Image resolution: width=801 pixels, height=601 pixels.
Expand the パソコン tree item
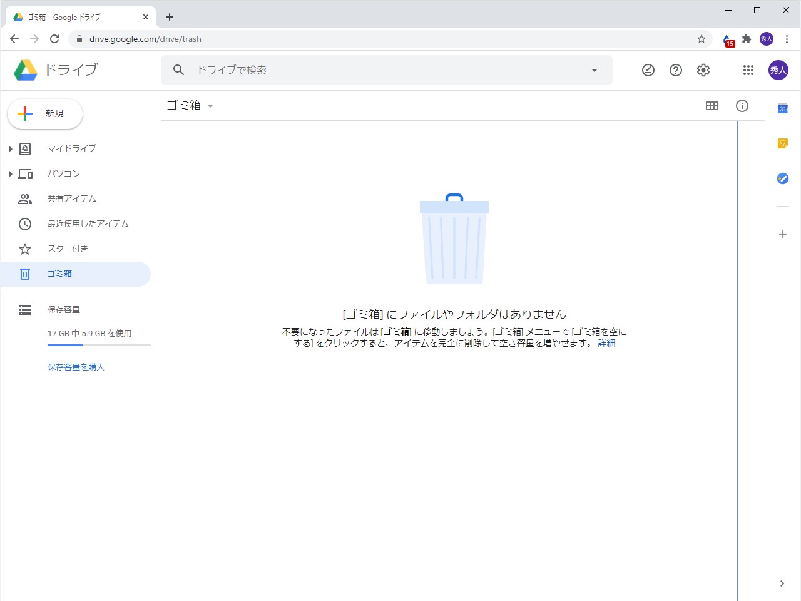(x=10, y=173)
